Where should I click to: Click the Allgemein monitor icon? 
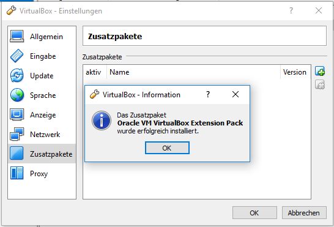point(17,36)
